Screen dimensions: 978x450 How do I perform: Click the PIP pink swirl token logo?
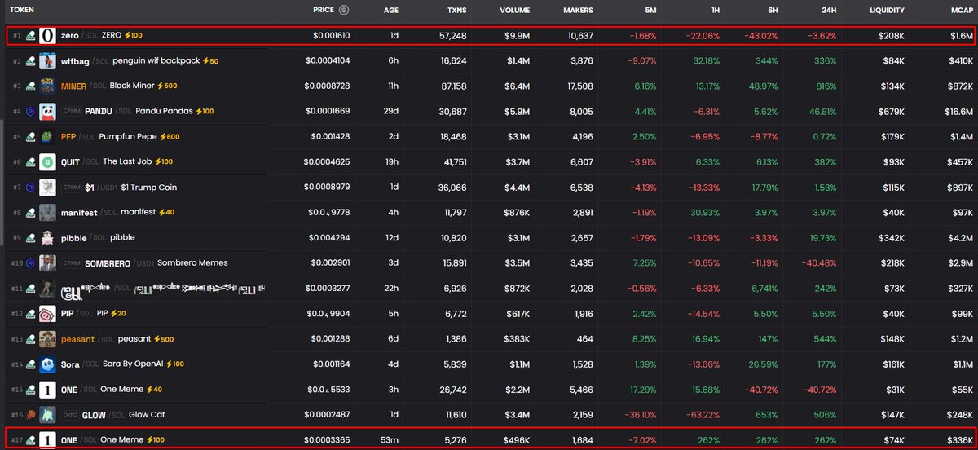point(47,314)
